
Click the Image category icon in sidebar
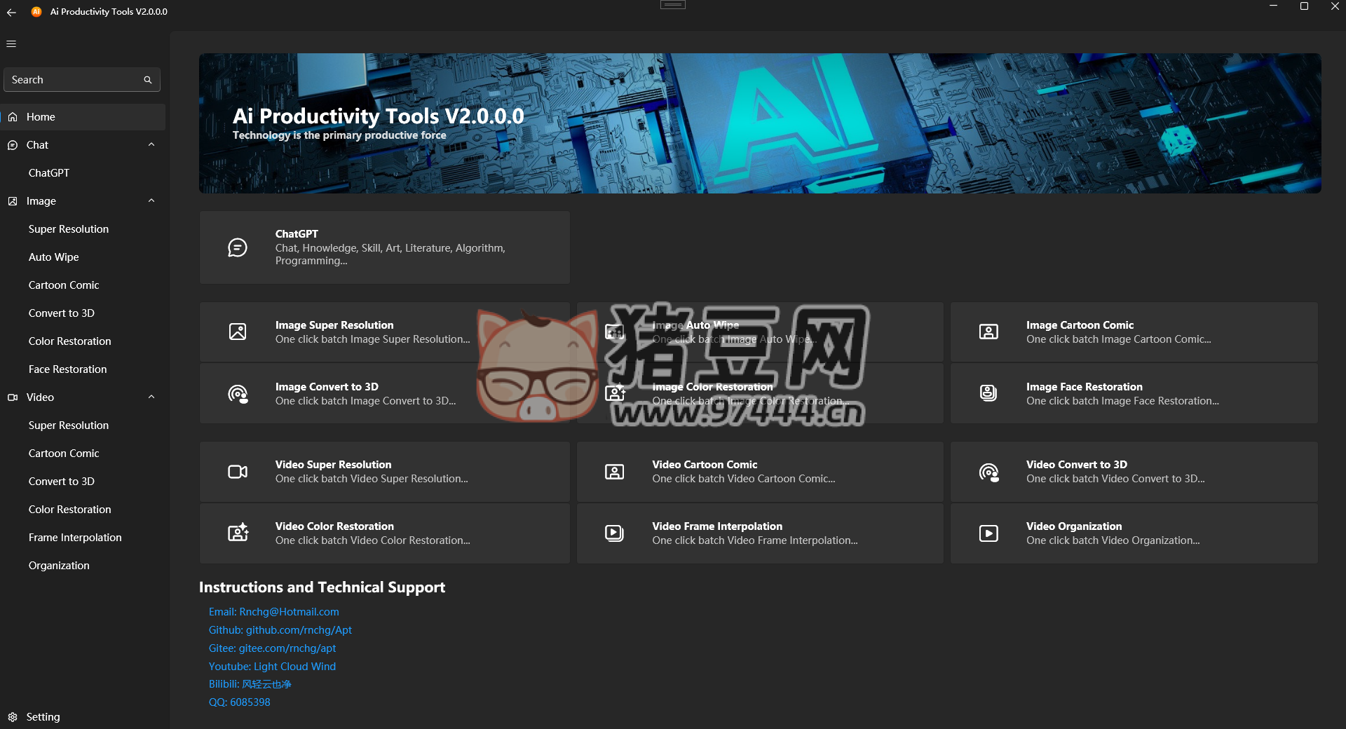tap(13, 201)
